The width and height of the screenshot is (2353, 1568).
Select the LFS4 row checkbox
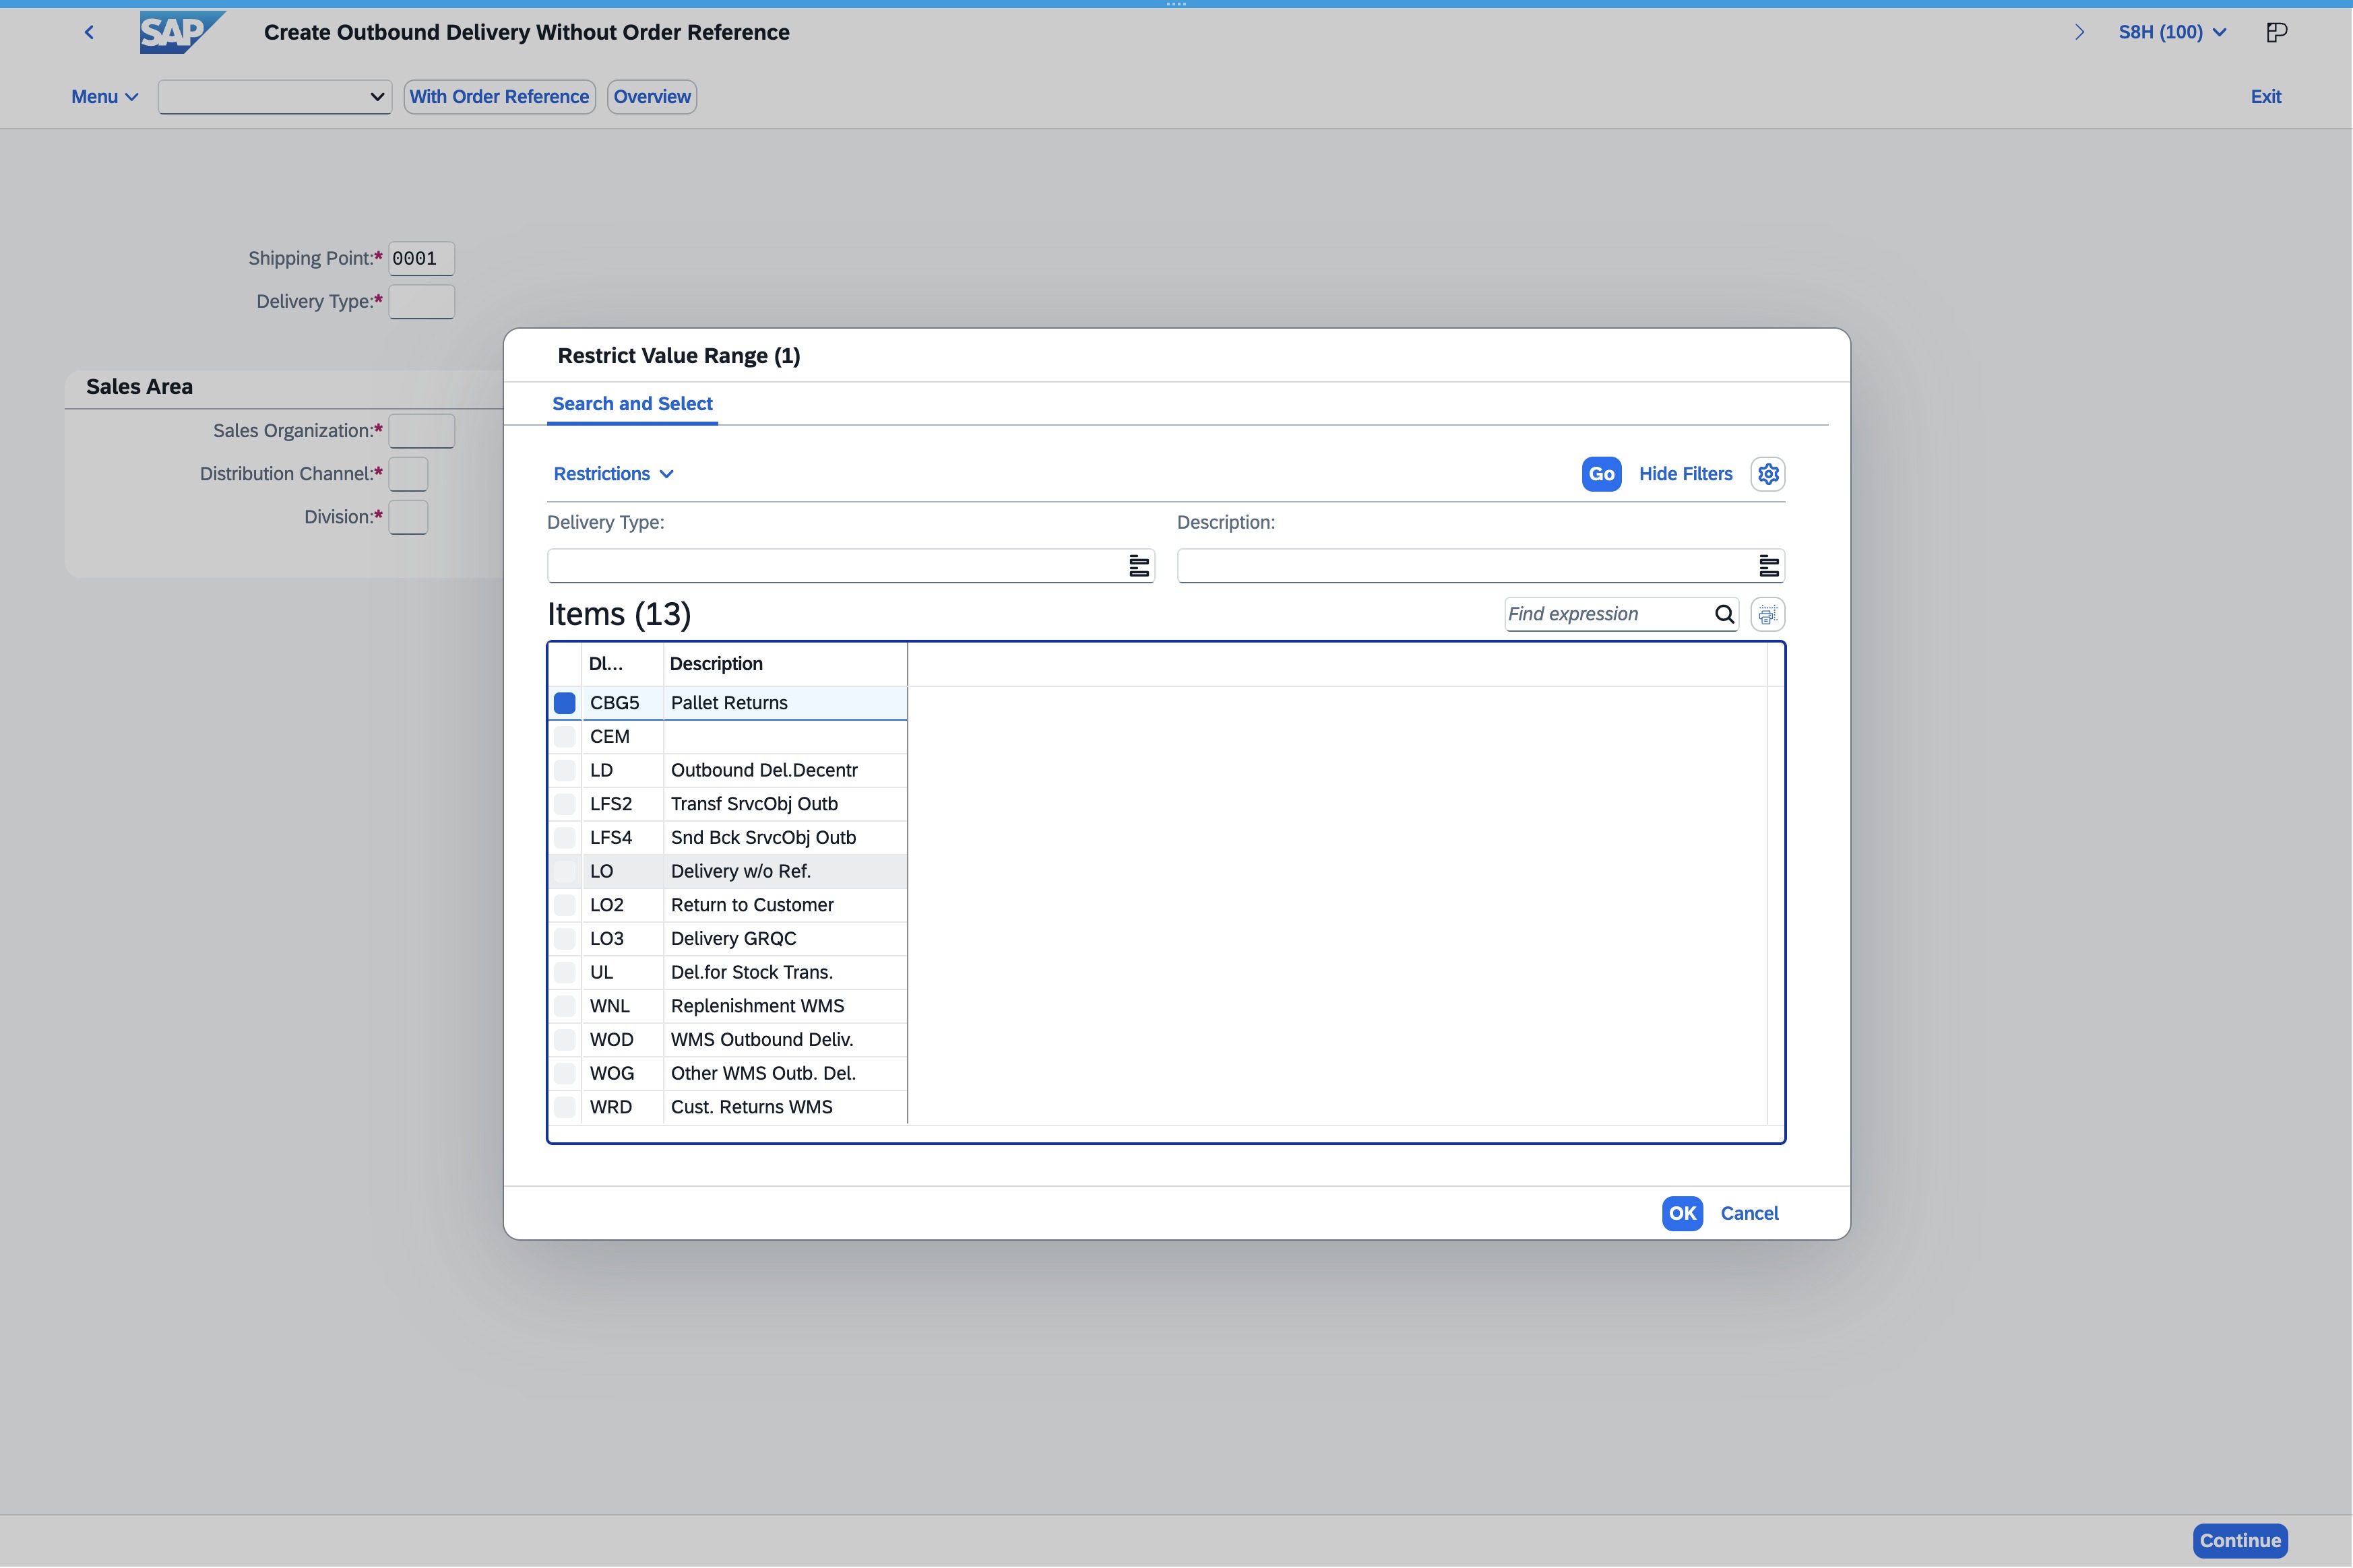coord(564,838)
